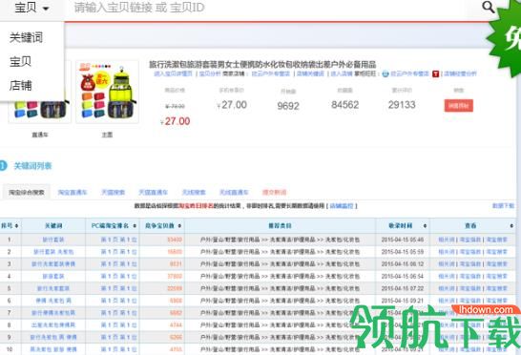The image size is (521, 355).
Task: Open the 主图 product thumbnail
Action: coord(107,92)
